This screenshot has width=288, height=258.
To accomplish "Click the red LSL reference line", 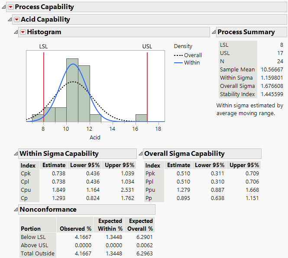I will [44, 87].
